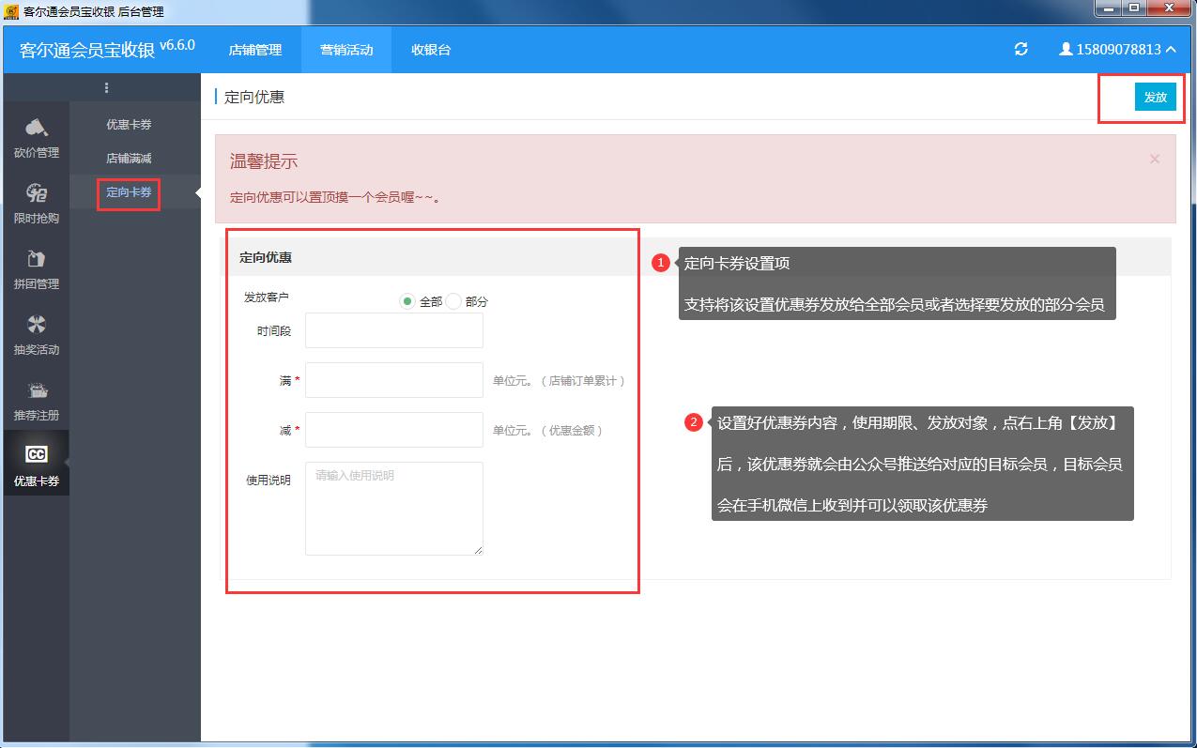Dismiss the 温馨提示 alert with its X

click(1155, 160)
